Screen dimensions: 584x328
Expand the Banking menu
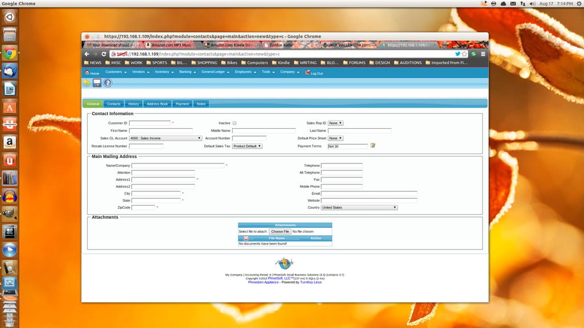[x=187, y=72]
